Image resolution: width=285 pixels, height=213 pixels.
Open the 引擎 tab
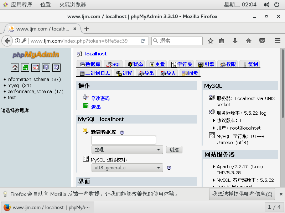206,64
